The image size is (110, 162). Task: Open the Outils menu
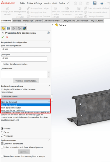tap(55, 3)
